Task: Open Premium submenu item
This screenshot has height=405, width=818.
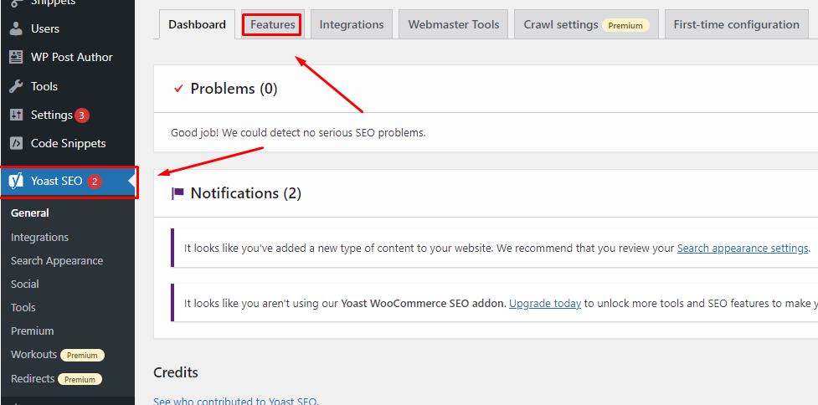Action: (33, 331)
